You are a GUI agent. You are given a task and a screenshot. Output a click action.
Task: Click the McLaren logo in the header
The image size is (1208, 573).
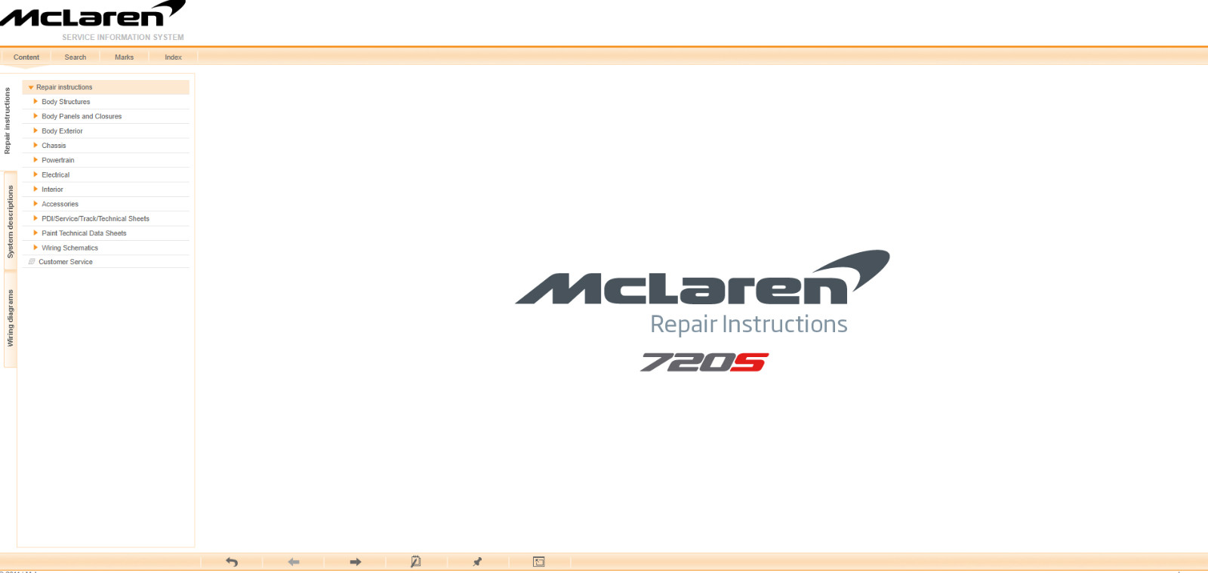click(x=93, y=15)
